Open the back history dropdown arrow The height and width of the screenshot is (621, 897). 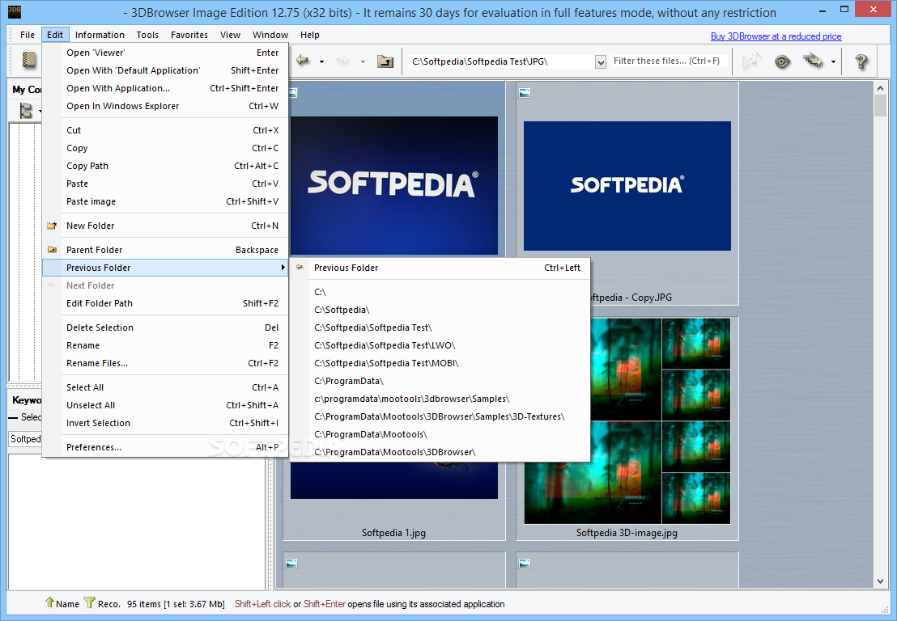[321, 61]
